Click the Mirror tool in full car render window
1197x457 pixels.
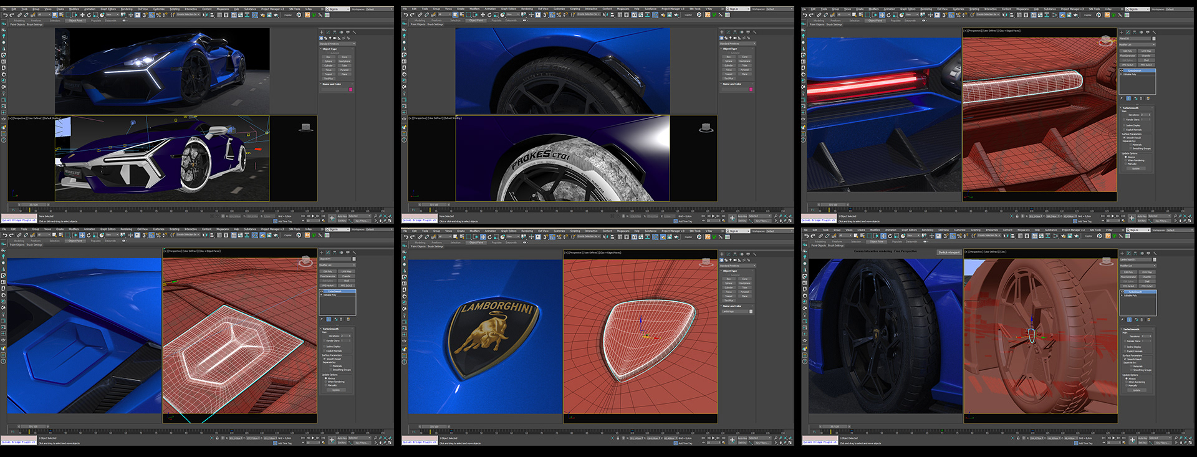[204, 15]
